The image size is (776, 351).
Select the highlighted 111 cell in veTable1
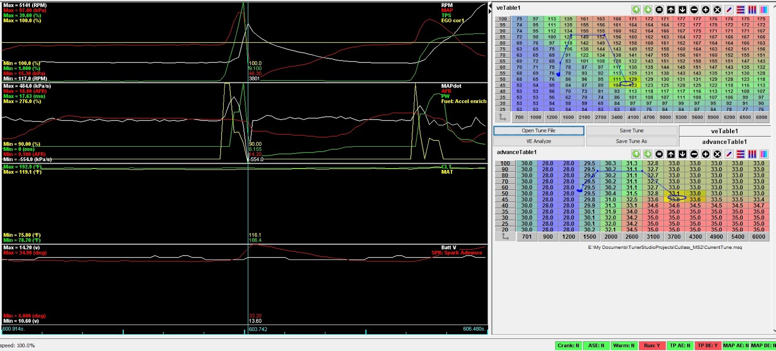[x=617, y=79]
